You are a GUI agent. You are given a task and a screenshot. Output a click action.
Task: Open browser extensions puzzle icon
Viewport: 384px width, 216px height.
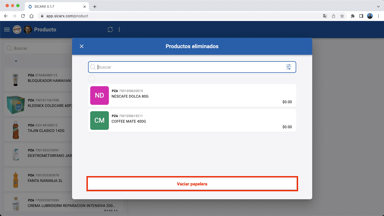coord(353,16)
